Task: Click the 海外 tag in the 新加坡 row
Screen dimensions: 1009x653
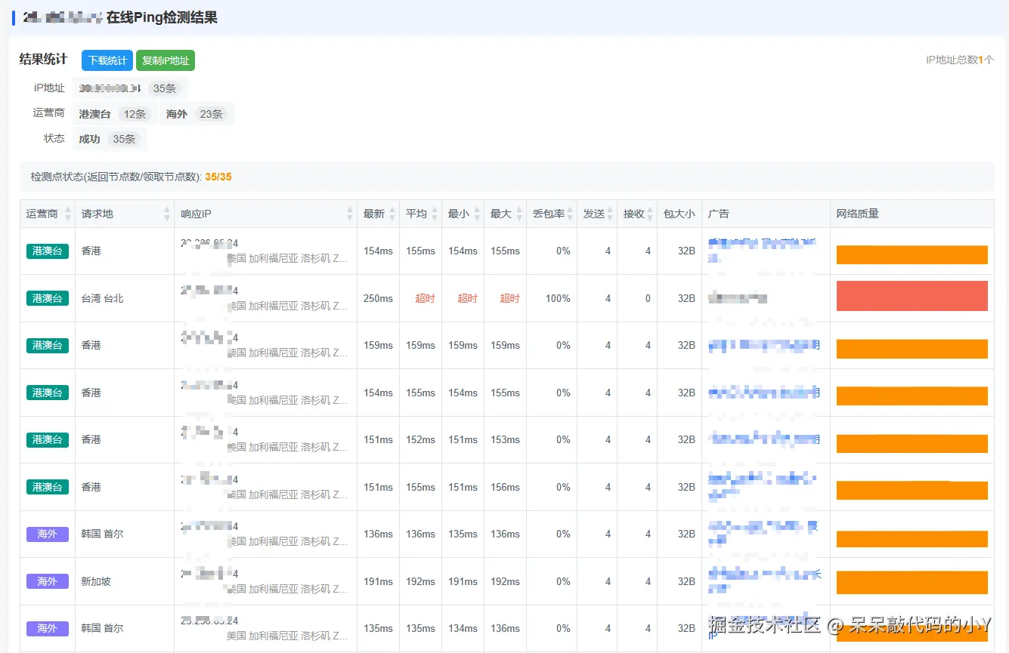Action: [x=47, y=581]
